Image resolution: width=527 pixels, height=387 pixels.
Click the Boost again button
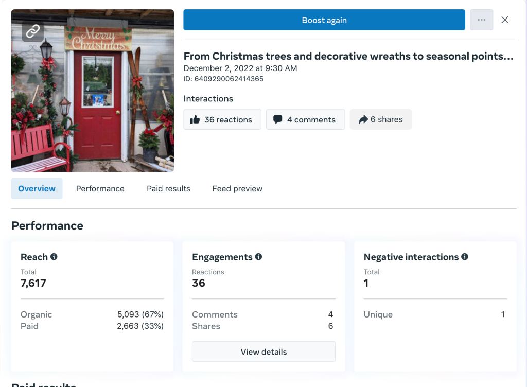324,20
